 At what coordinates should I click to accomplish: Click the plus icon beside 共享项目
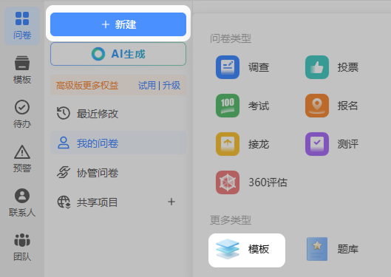[x=171, y=202]
